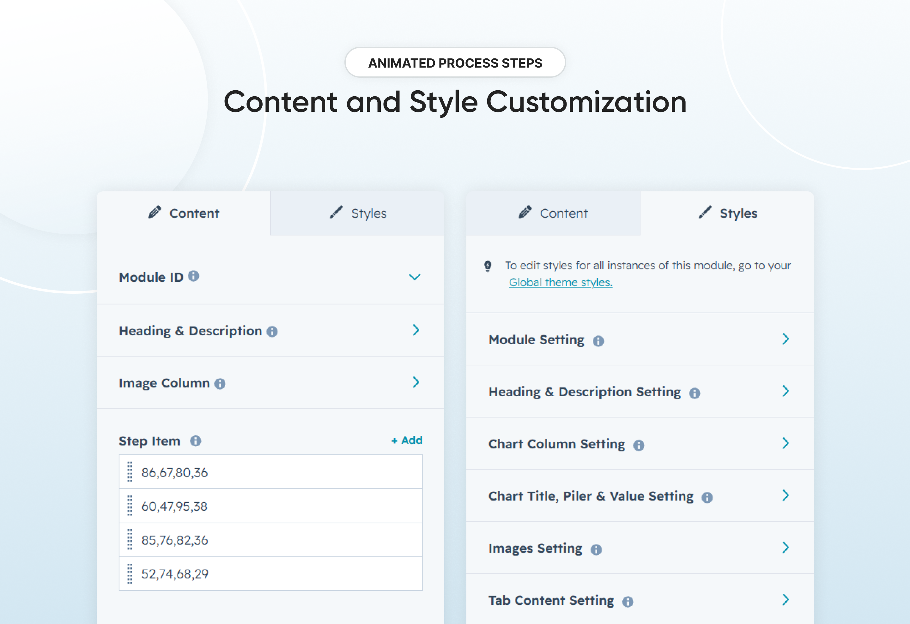Click drag handle for 86,67,80,36 row
The height and width of the screenshot is (624, 910).
coord(130,472)
